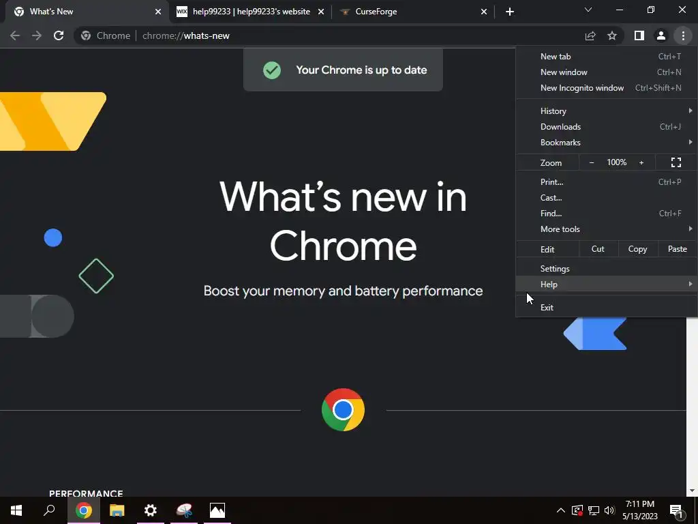Click Cut in Edit row
Image resolution: width=698 pixels, height=524 pixels.
pyautogui.click(x=598, y=249)
